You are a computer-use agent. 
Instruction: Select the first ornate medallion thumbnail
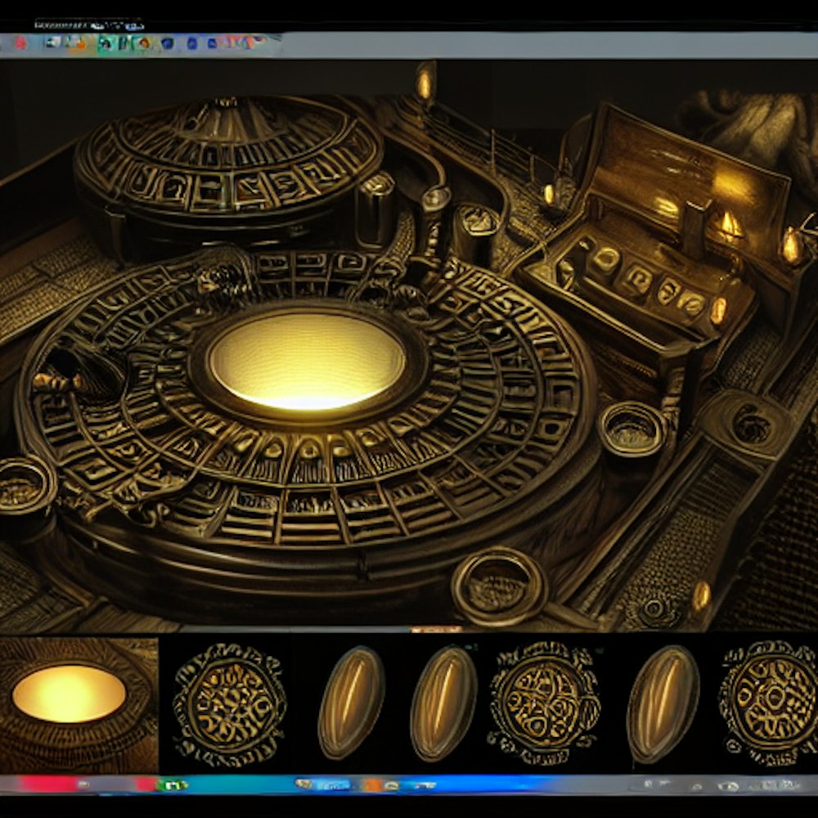(229, 703)
